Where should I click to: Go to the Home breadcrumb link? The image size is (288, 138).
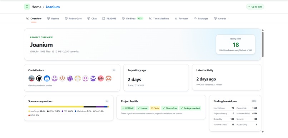click(x=36, y=7)
